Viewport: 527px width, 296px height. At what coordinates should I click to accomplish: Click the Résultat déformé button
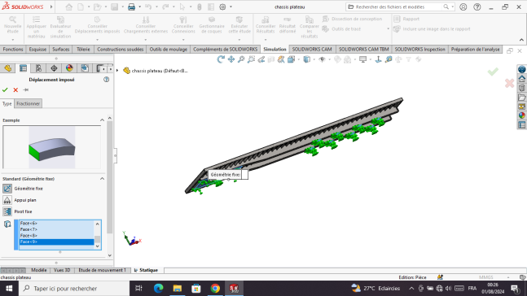pyautogui.click(x=288, y=25)
